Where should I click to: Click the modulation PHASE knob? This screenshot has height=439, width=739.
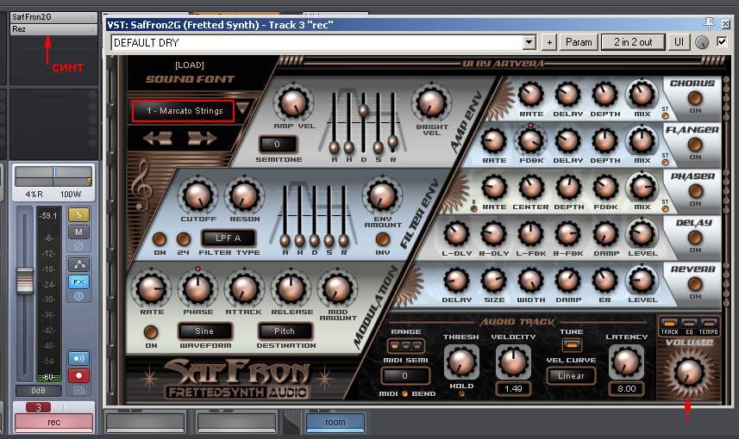coord(198,288)
